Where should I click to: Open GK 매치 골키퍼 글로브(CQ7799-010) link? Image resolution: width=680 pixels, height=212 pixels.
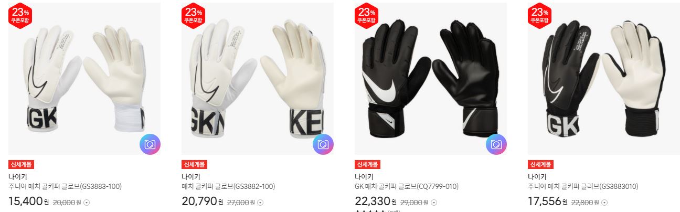click(407, 186)
